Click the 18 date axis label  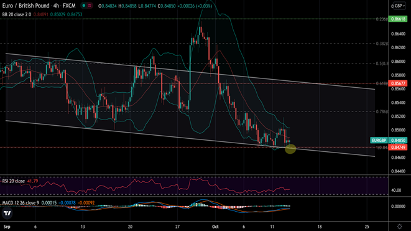[320, 227]
